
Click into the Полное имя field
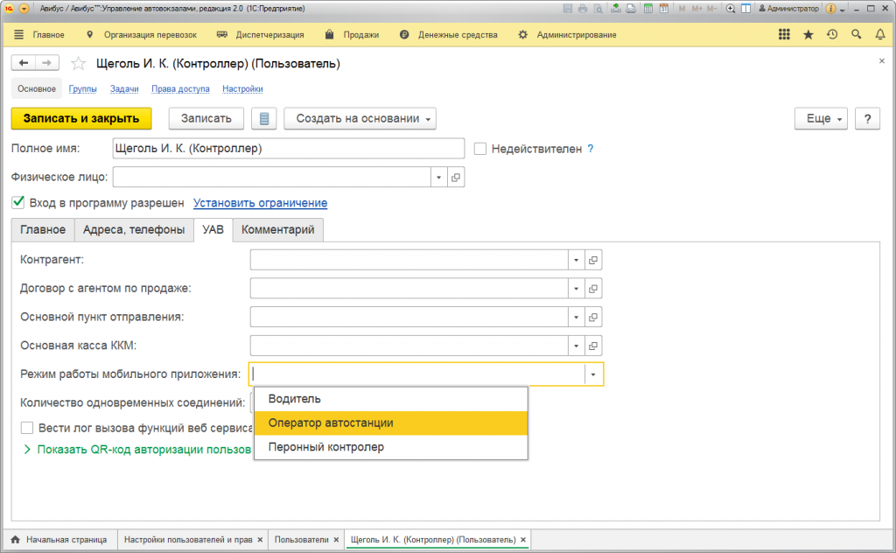(x=289, y=149)
